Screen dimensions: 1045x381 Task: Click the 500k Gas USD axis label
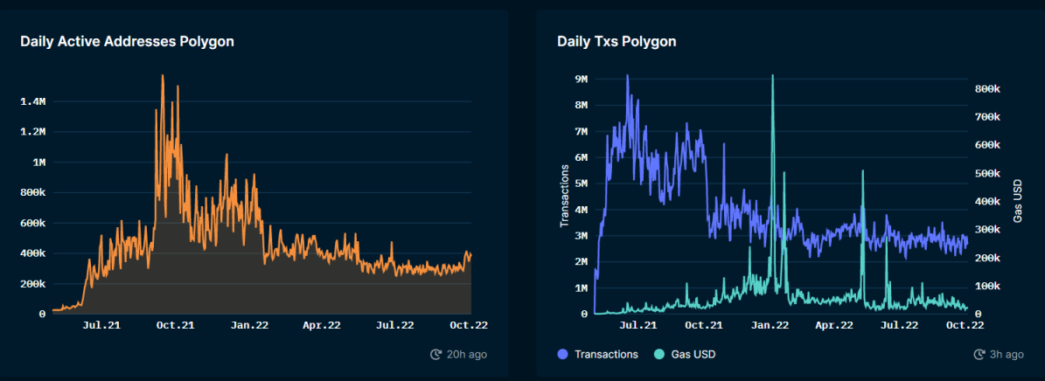coord(989,173)
